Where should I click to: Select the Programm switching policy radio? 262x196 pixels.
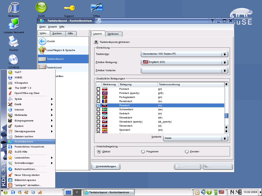[x=143, y=152]
